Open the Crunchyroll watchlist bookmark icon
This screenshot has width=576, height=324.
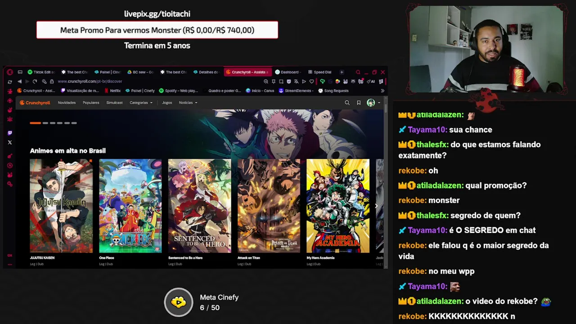point(359,103)
